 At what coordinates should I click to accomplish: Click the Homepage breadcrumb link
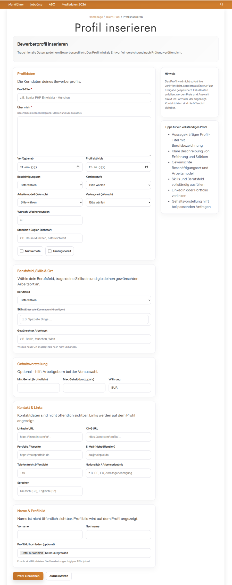96,17
